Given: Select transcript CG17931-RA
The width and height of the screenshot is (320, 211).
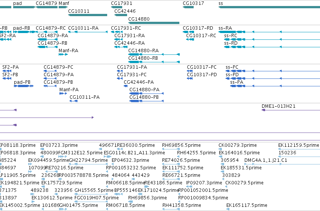Looking at the screenshot, I should click(x=130, y=35).
